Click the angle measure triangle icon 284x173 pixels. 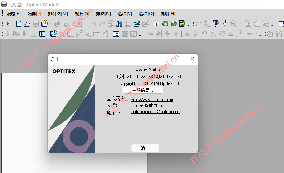pos(230,34)
